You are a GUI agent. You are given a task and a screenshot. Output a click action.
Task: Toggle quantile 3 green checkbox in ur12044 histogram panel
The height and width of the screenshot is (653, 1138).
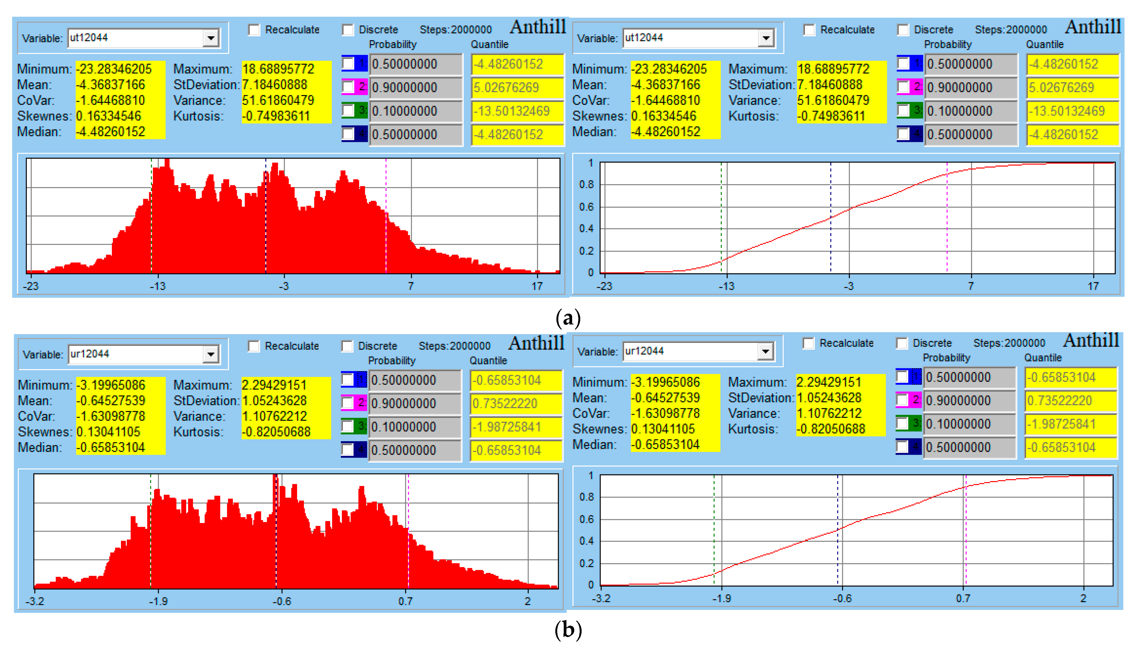tap(348, 426)
